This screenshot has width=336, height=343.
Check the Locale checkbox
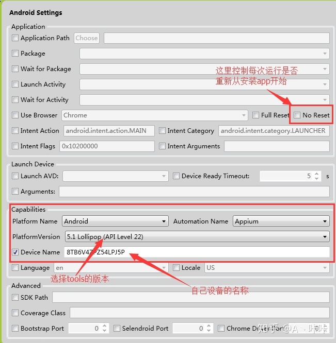click(176, 267)
